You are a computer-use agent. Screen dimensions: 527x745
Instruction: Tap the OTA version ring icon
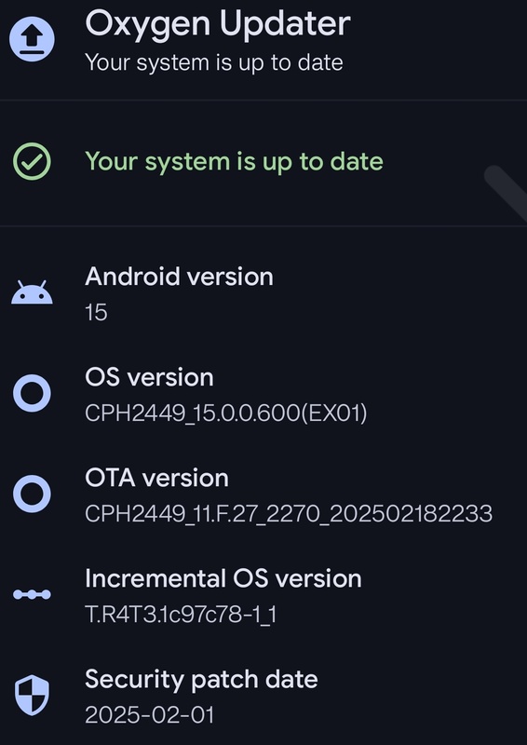[32, 494]
